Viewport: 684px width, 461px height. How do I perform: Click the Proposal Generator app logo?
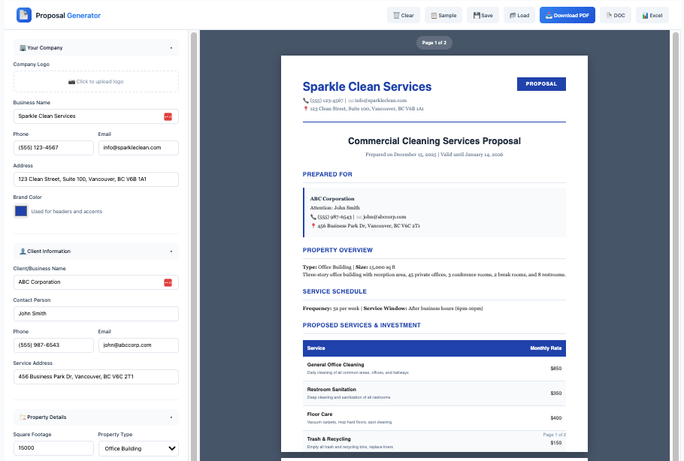[23, 14]
